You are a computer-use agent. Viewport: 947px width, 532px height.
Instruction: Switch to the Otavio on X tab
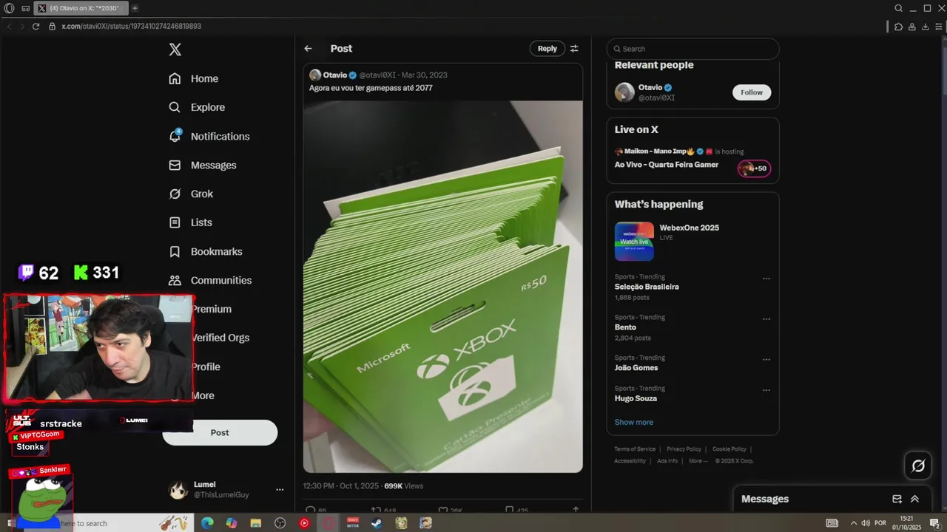[81, 8]
